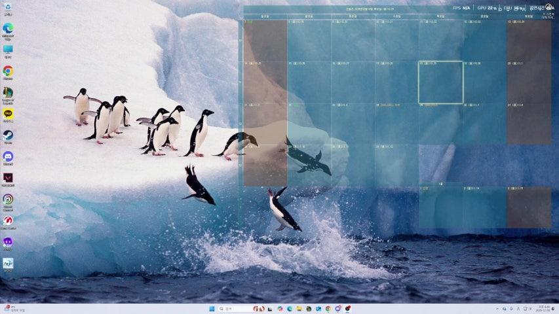Click the taskbar search box
This screenshot has width=559, height=314.
click(236, 309)
